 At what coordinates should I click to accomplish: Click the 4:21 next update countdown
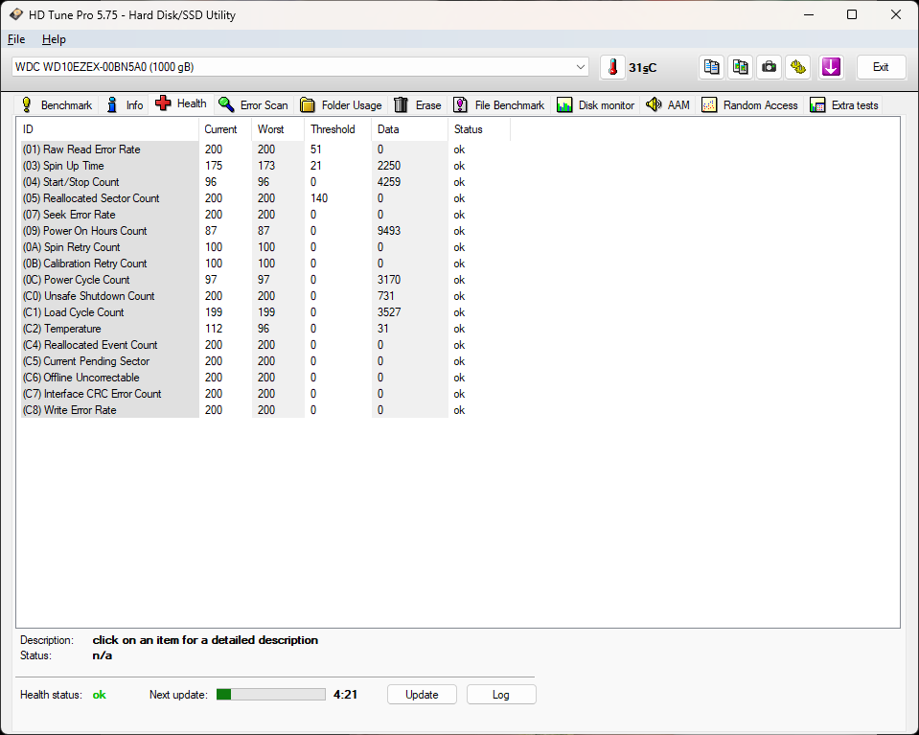pos(345,695)
